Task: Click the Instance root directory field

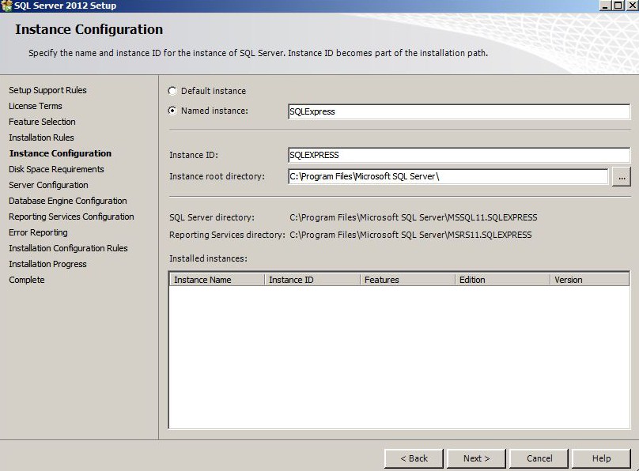Action: (448, 176)
